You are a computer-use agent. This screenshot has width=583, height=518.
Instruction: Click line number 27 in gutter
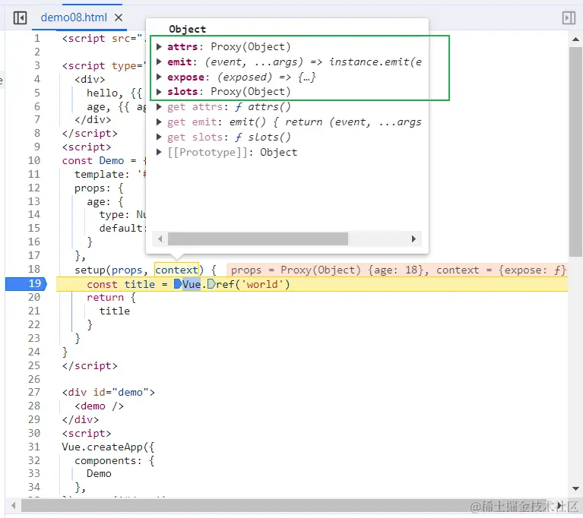[34, 393]
